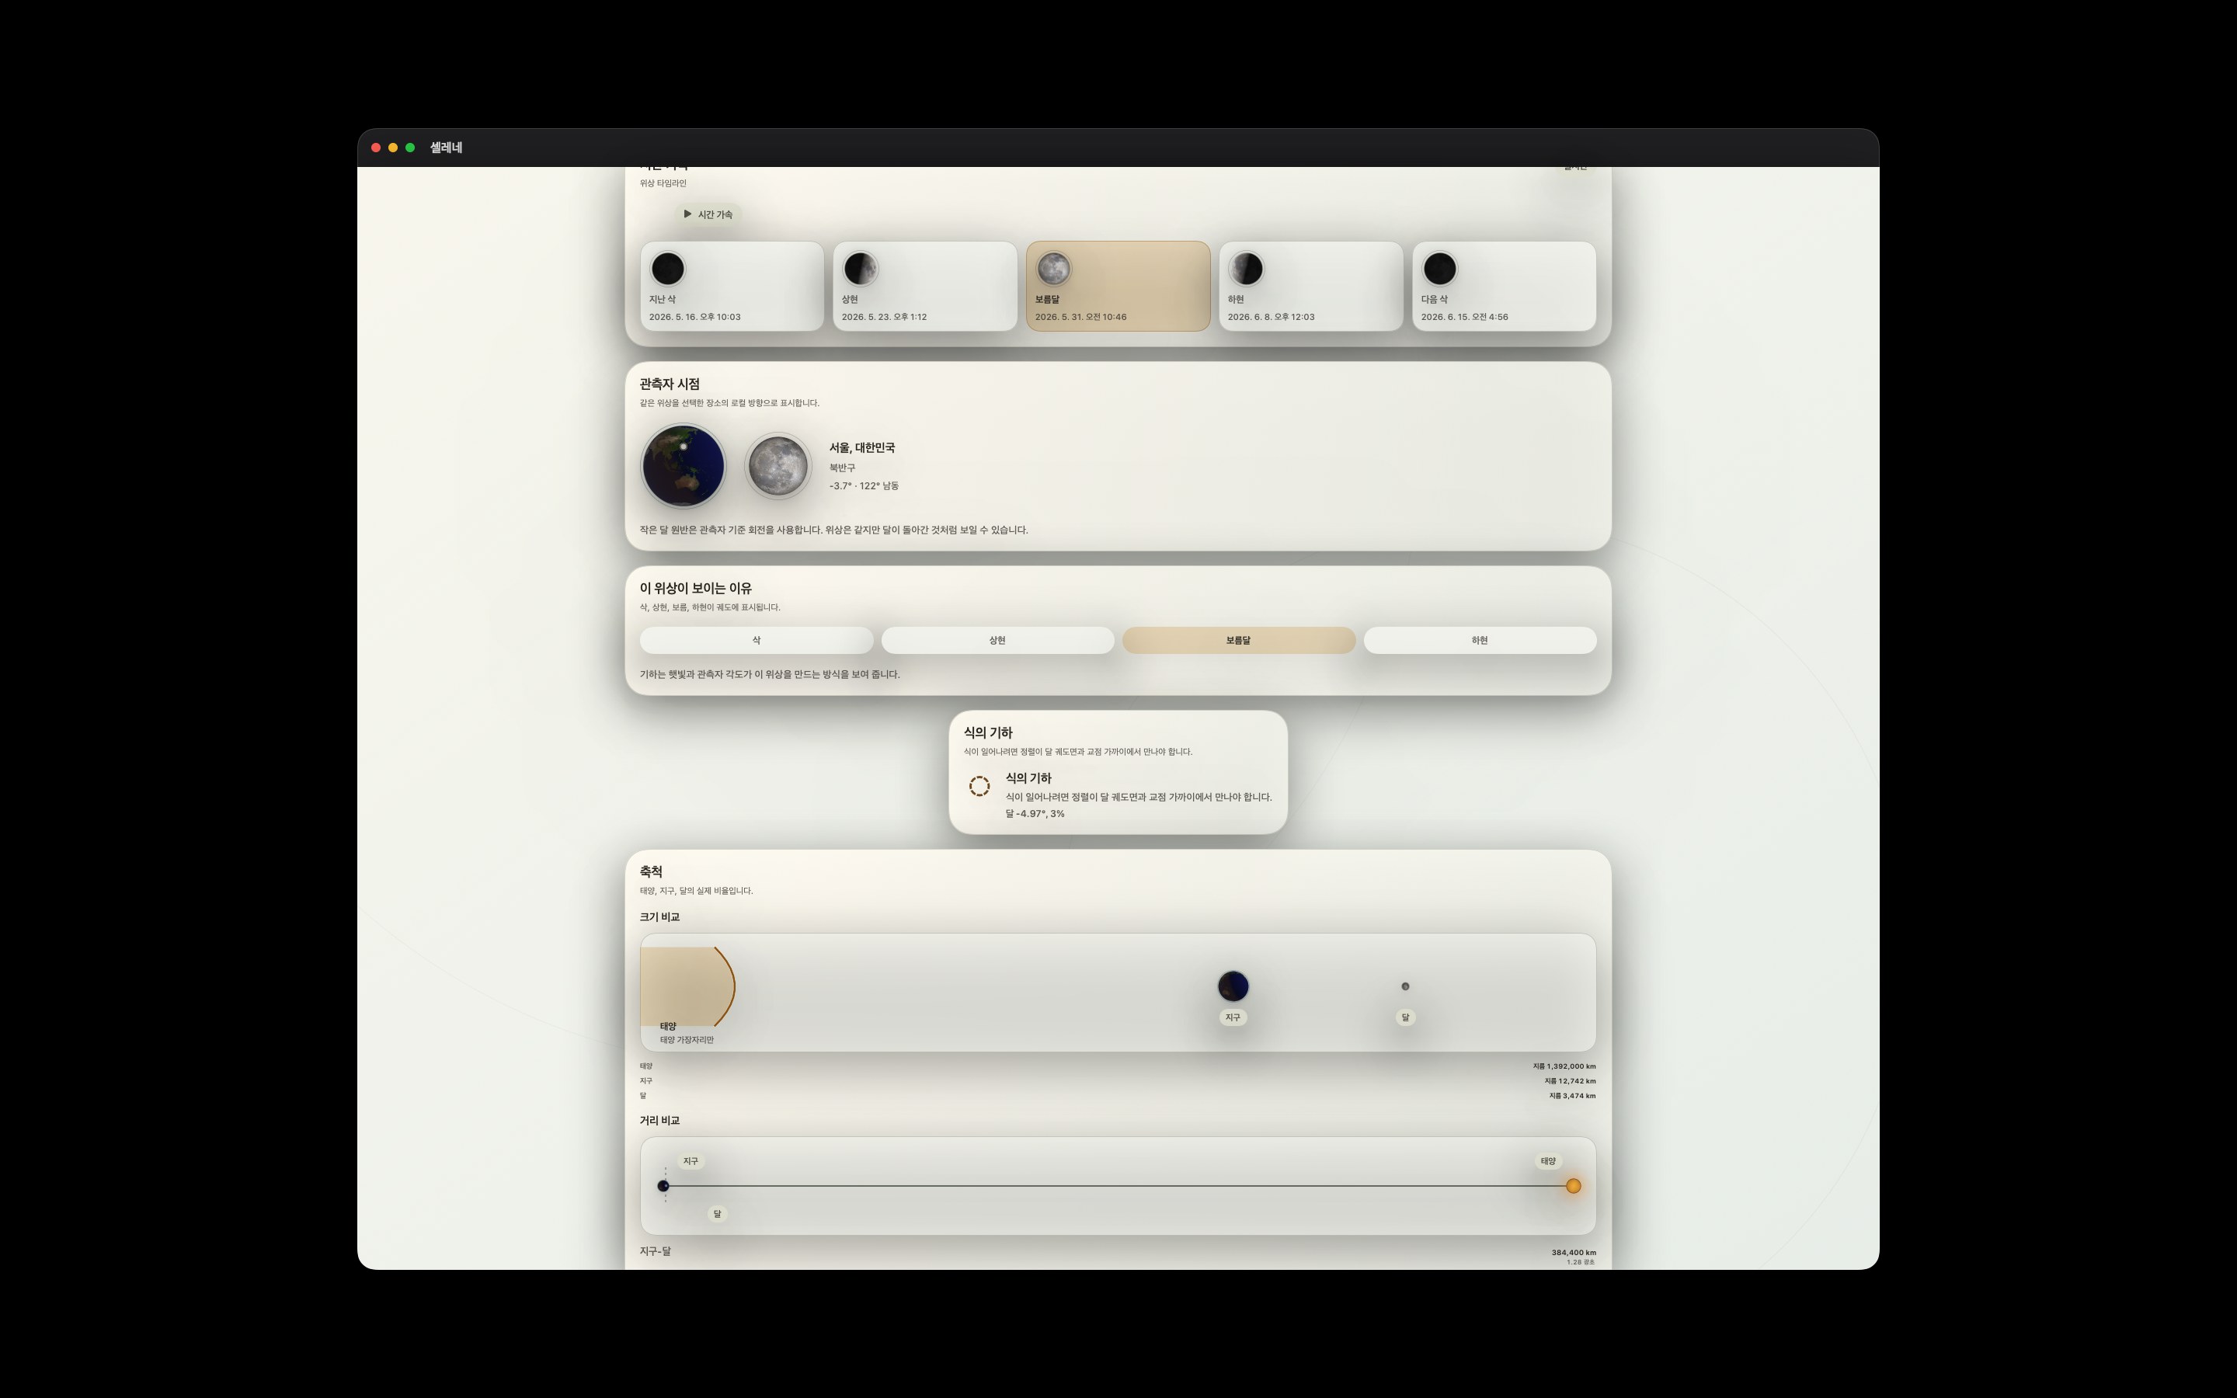The height and width of the screenshot is (1398, 2237).
Task: Start the 시간 가속 time acceleration playback
Action: click(x=707, y=214)
